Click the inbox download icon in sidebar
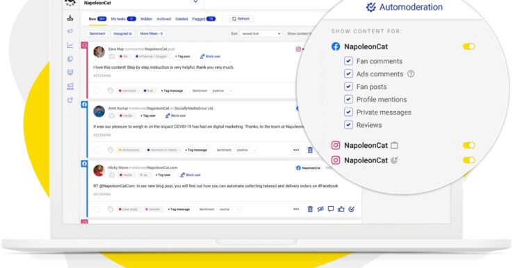513x268 pixels. (x=70, y=18)
